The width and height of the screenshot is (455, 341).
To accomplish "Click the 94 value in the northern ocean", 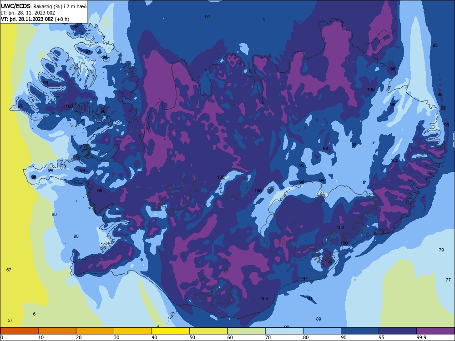I will 207,17.
